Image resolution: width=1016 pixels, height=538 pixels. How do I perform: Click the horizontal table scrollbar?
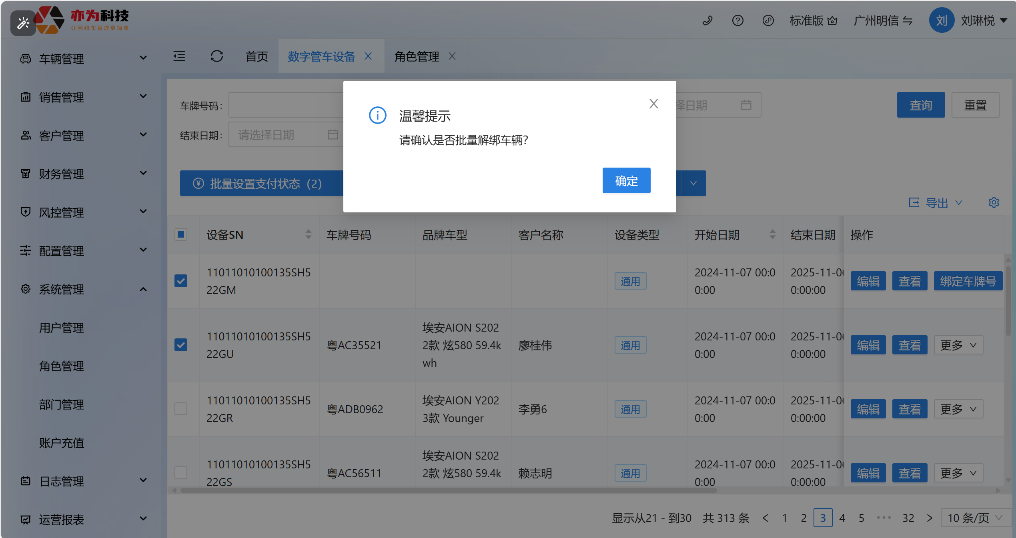[448, 490]
